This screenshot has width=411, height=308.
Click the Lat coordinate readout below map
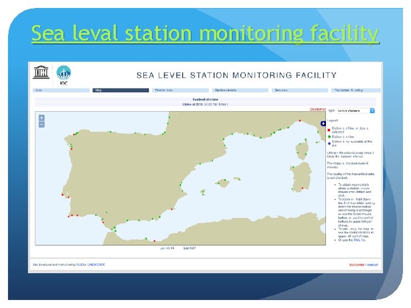pos(167,248)
